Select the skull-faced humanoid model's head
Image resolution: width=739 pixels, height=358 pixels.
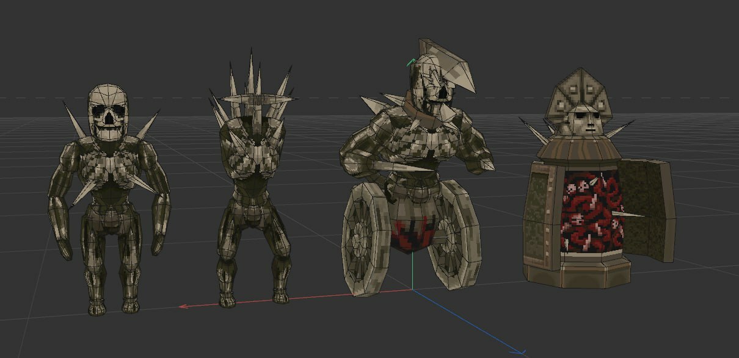108,113
